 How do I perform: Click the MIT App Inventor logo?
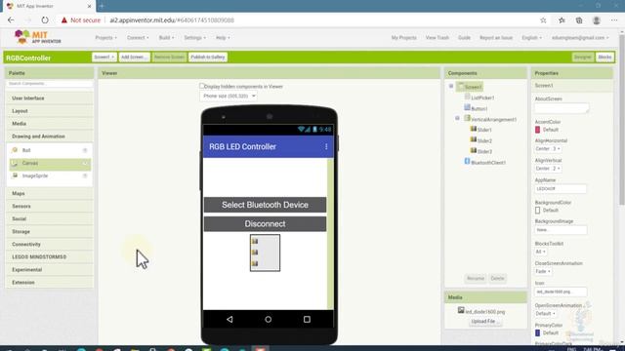tap(38, 37)
